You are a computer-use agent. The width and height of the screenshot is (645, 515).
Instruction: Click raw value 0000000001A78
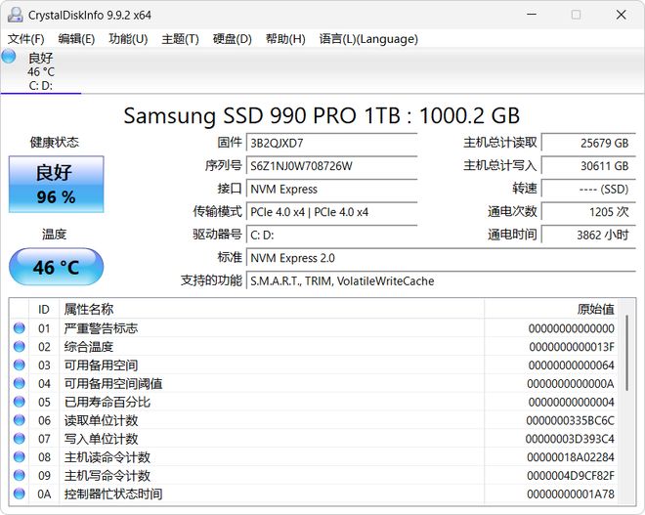(571, 494)
